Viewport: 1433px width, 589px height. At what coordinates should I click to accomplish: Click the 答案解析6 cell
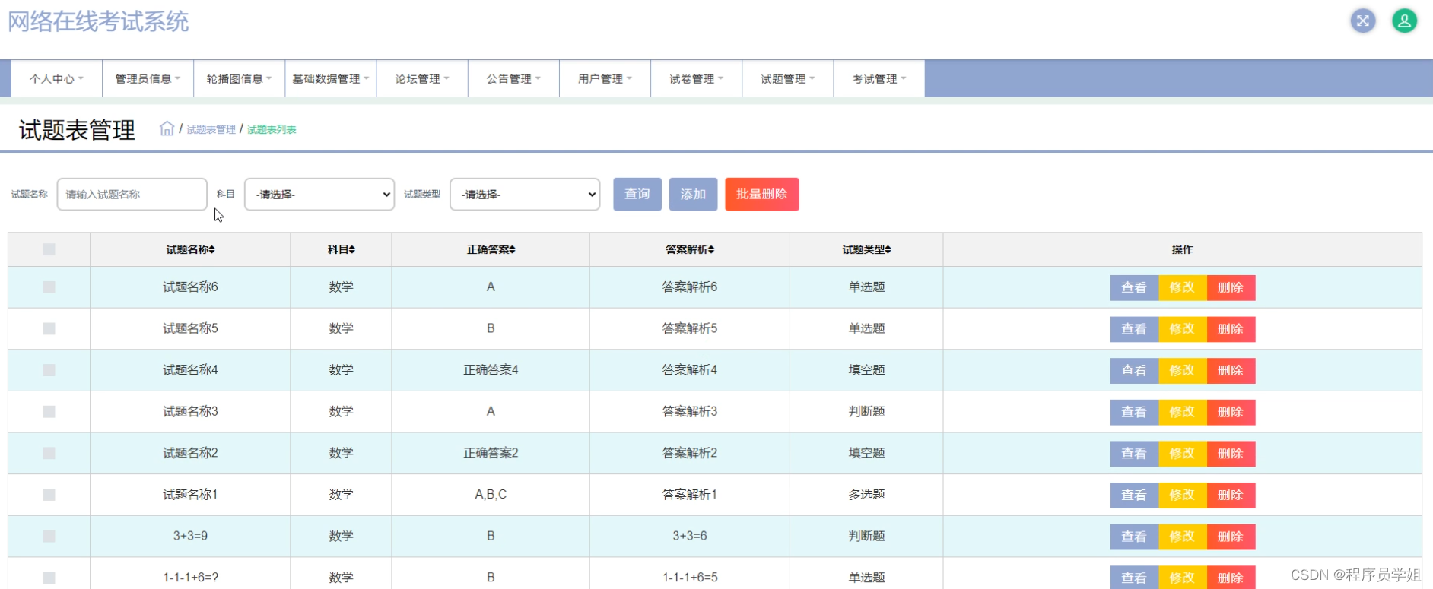point(690,287)
